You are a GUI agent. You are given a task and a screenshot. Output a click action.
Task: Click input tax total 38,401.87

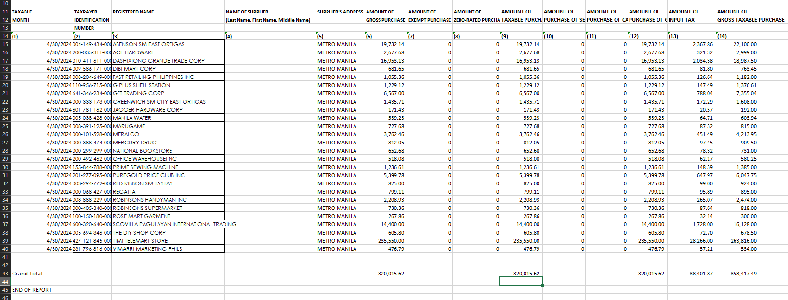691,274
